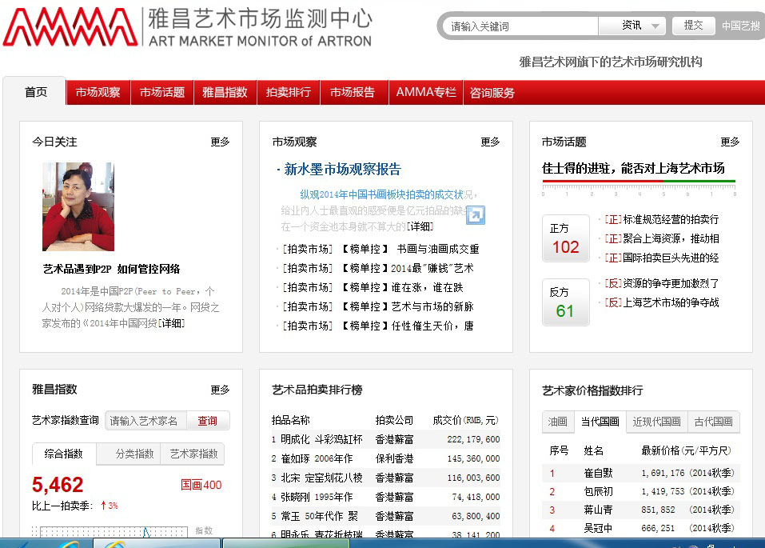Click 更多 in 市场话题 panel
The height and width of the screenshot is (548, 765).
[730, 142]
